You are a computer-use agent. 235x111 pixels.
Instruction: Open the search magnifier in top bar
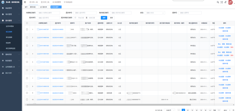(218, 2)
